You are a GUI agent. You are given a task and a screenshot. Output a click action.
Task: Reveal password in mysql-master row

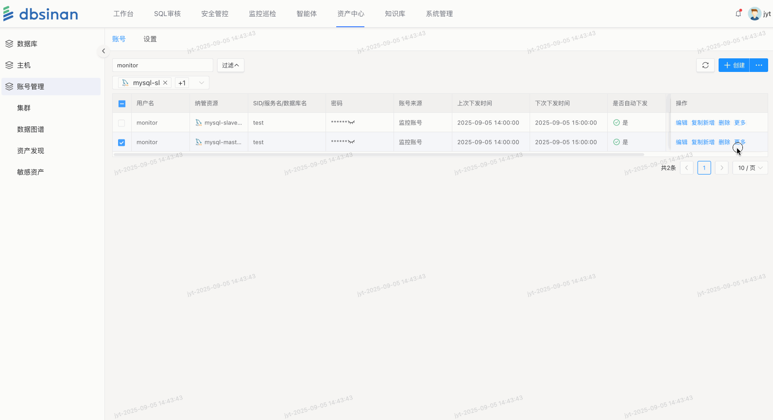click(x=351, y=142)
